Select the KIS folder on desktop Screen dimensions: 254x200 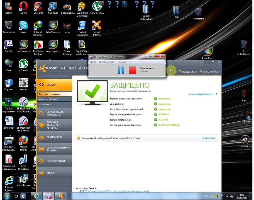(x=177, y=12)
